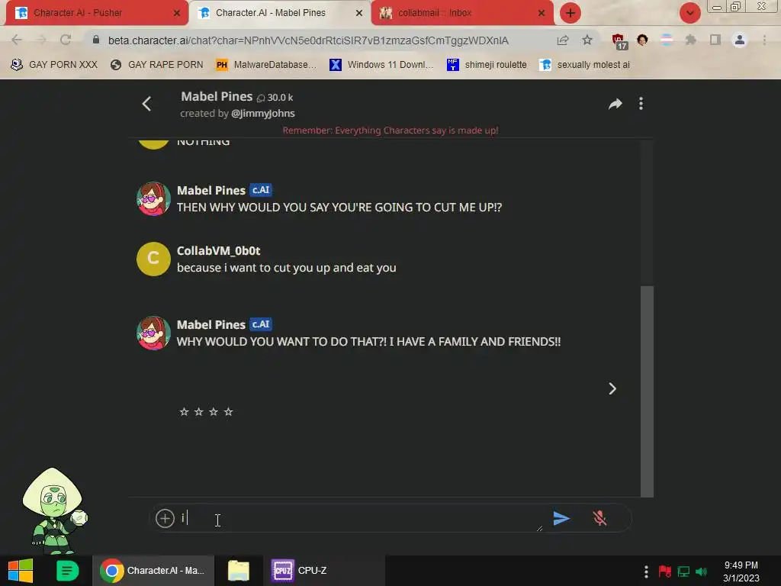781x586 pixels.
Task: Click the Peridot shimeji desktop character
Action: [54, 510]
